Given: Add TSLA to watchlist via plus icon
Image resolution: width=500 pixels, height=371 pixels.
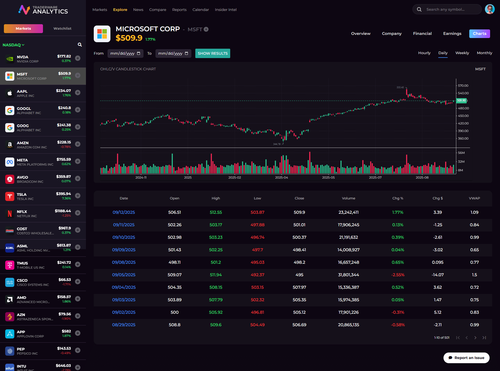Looking at the screenshot, I should coord(78,196).
